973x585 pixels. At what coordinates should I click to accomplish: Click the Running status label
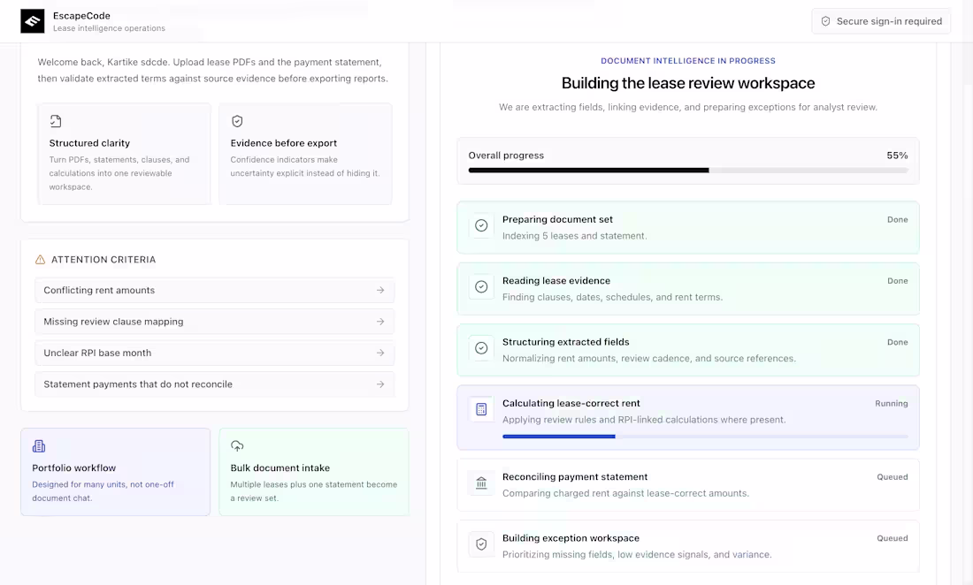pyautogui.click(x=891, y=404)
